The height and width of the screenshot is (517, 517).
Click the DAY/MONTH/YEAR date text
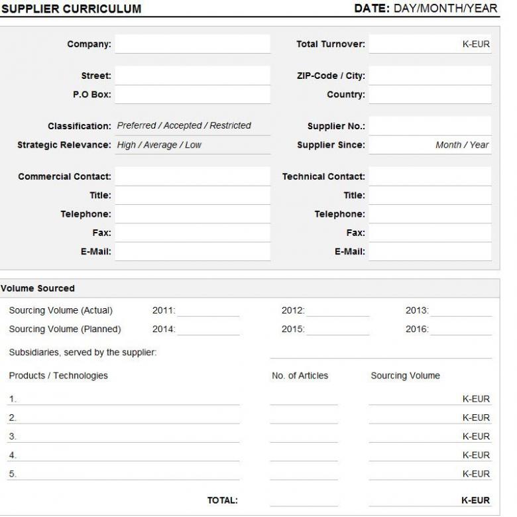445,9
